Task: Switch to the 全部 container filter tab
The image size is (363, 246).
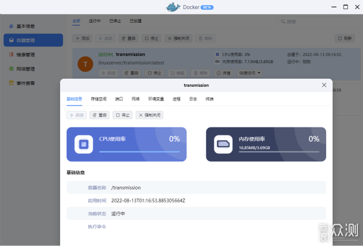Action: point(76,21)
